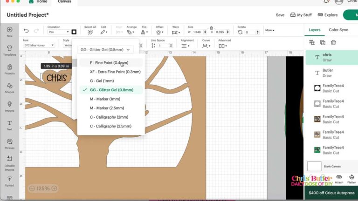Viewport: 358px width, 201px height.
Task: Click the Text tool in sidebar
Action: [9, 125]
